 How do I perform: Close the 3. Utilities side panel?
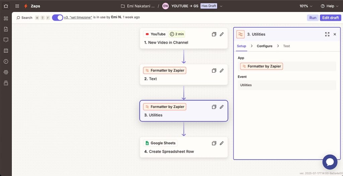point(335,35)
